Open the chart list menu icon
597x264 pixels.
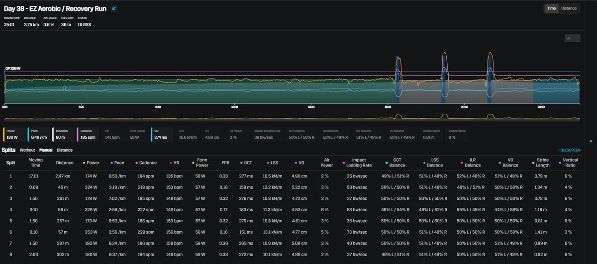[576, 38]
